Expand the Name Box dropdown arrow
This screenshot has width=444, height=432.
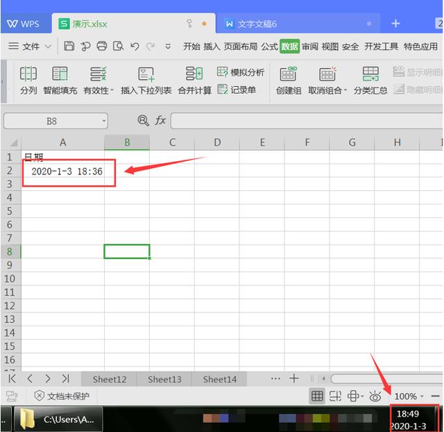coord(104,121)
